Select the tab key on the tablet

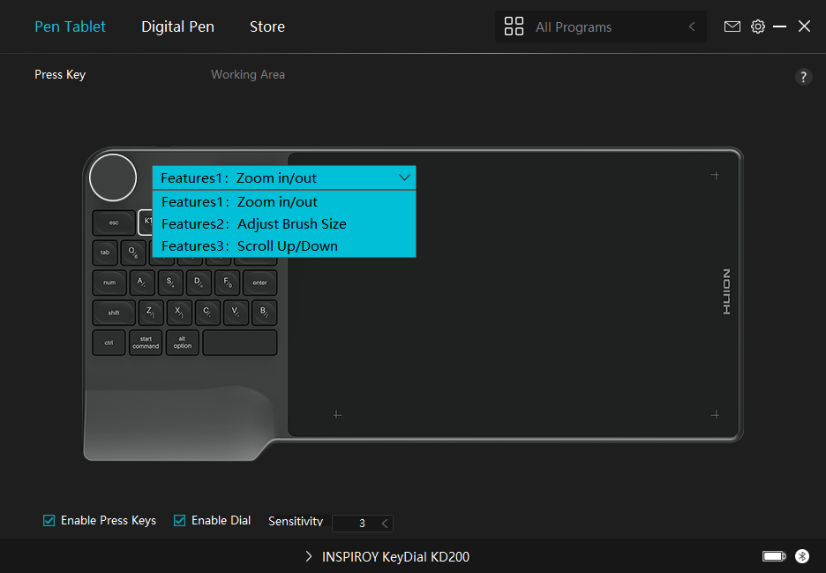105,253
